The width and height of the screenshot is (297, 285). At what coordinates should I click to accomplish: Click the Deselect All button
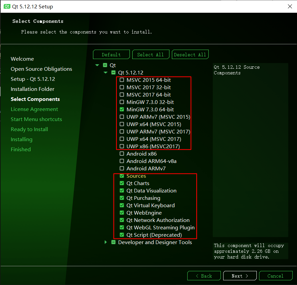click(x=190, y=55)
